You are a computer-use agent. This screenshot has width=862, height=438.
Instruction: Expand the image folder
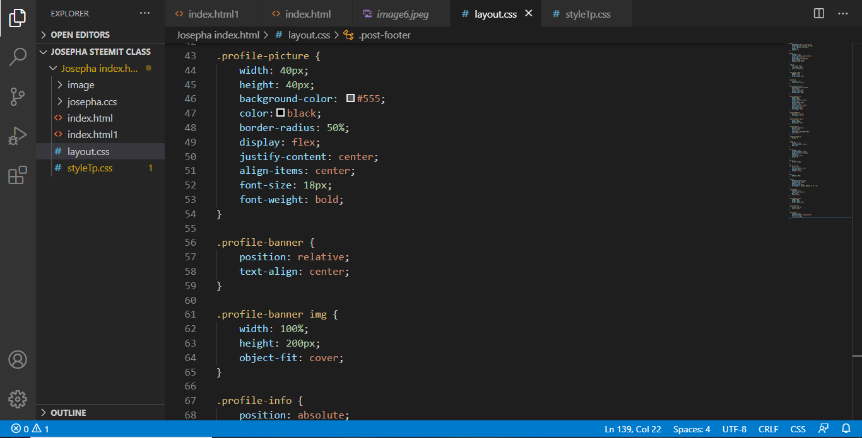pos(81,84)
